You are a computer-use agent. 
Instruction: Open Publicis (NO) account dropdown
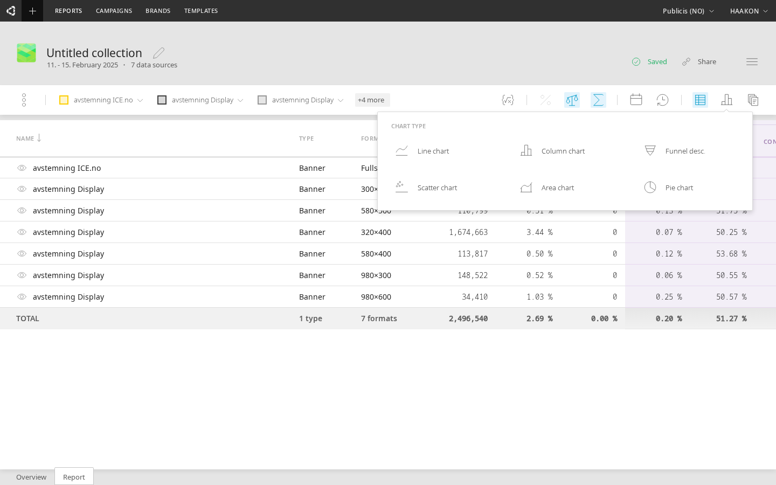tap(688, 11)
